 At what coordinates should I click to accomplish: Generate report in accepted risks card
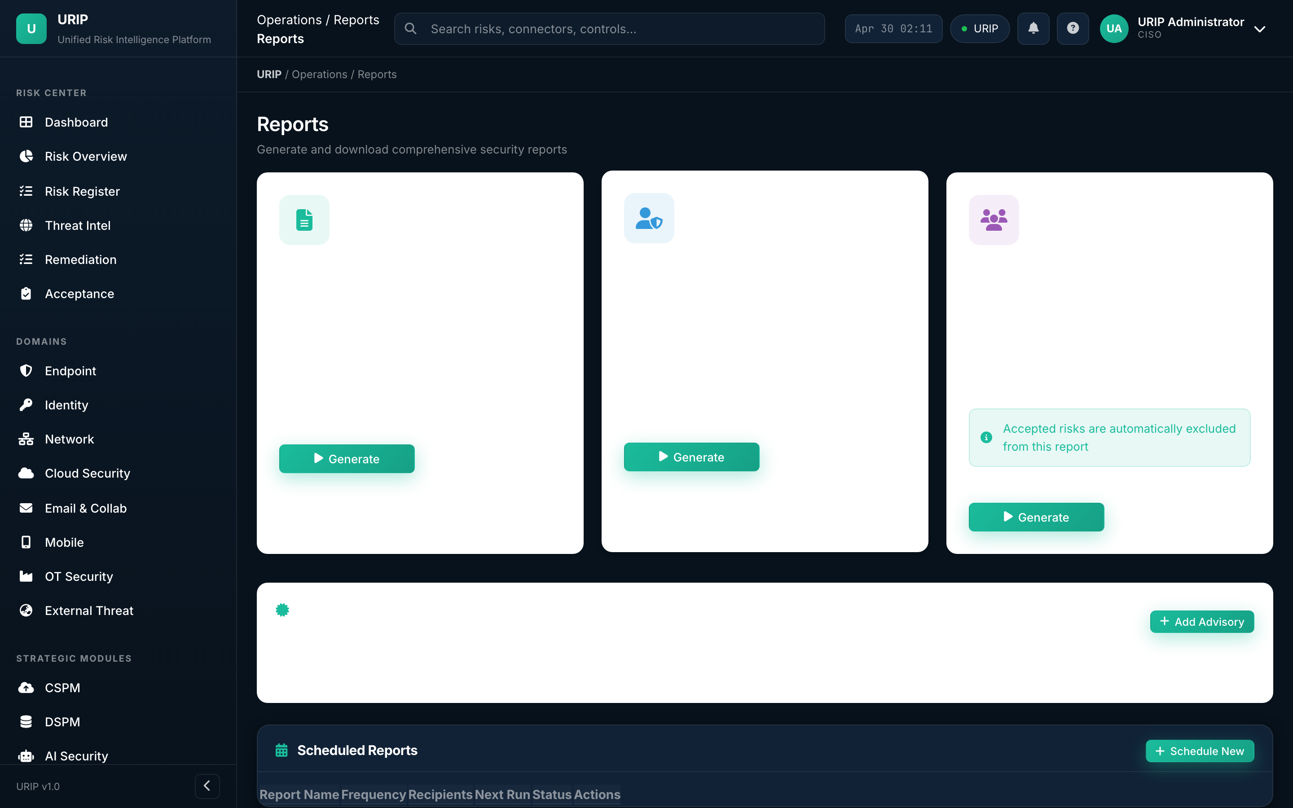[x=1036, y=517]
